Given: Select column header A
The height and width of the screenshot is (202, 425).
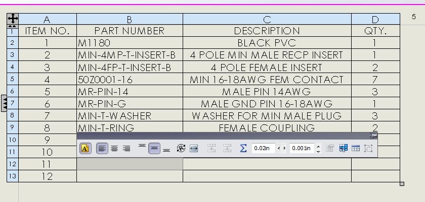Looking at the screenshot, I should tap(48, 19).
